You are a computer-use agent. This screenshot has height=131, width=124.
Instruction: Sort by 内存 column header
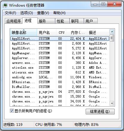77,33
